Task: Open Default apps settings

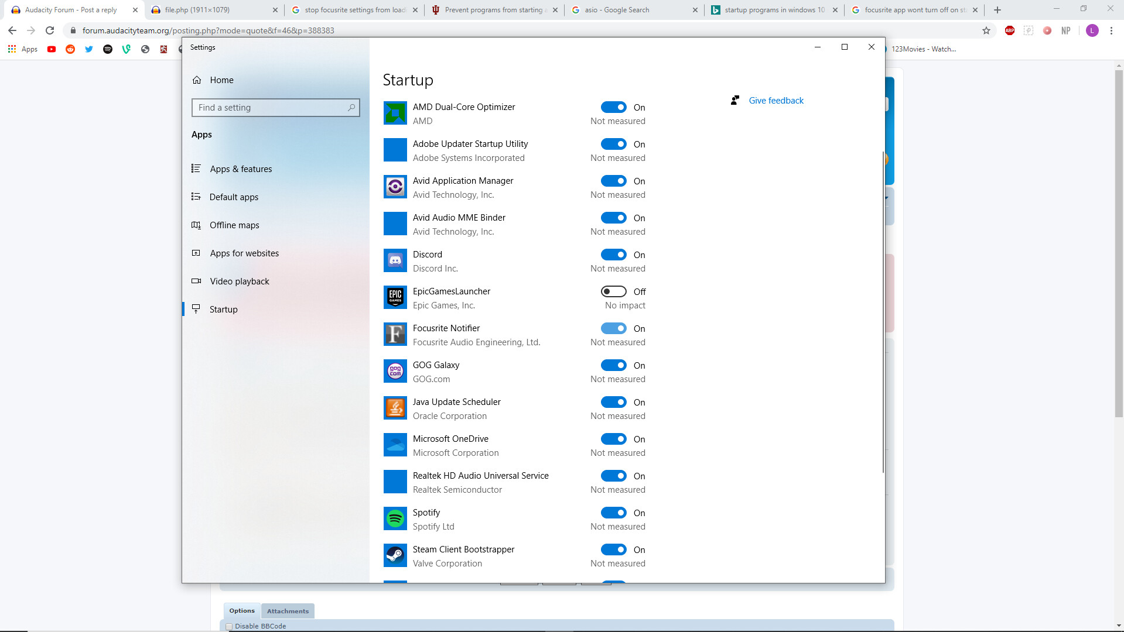Action: coord(275,197)
